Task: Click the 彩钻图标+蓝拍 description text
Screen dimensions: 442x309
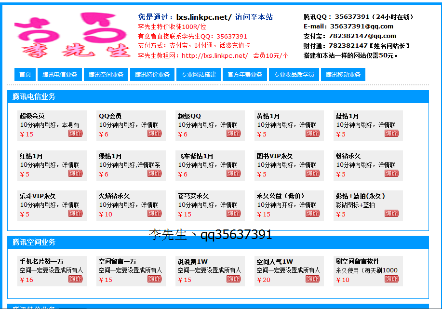Action: click(x=355, y=205)
